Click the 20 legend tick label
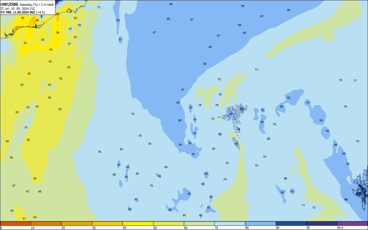368x230 pixels. click(63, 228)
